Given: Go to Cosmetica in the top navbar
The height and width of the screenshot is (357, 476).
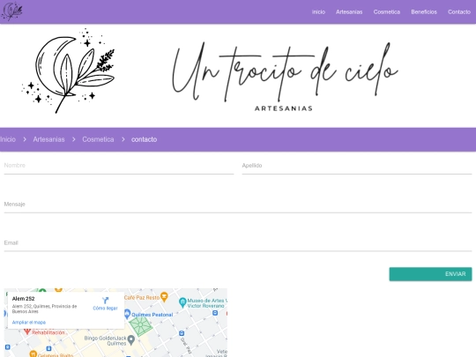Looking at the screenshot, I should tap(387, 11).
